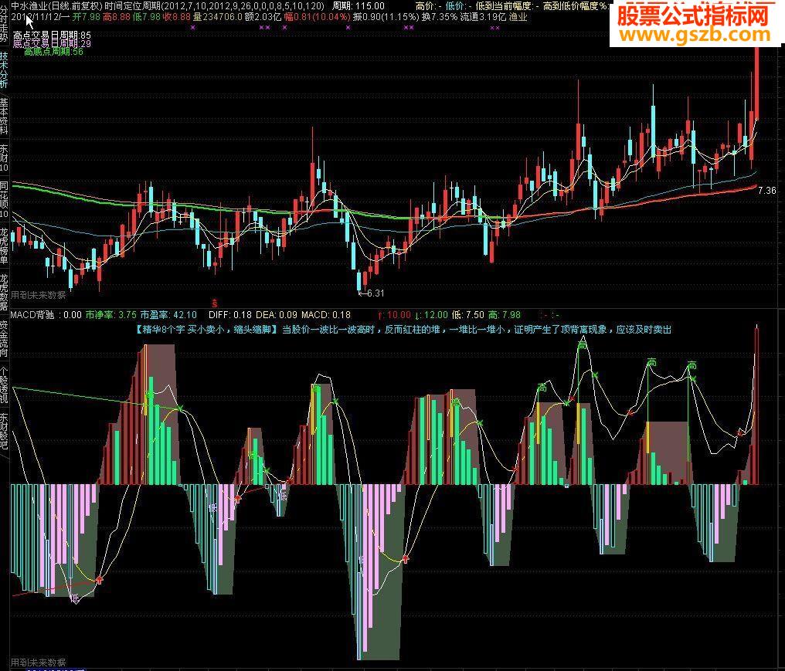785x671 pixels.
Task: Open the 龙虎数据 sidebar tab
Action: (x=4, y=292)
